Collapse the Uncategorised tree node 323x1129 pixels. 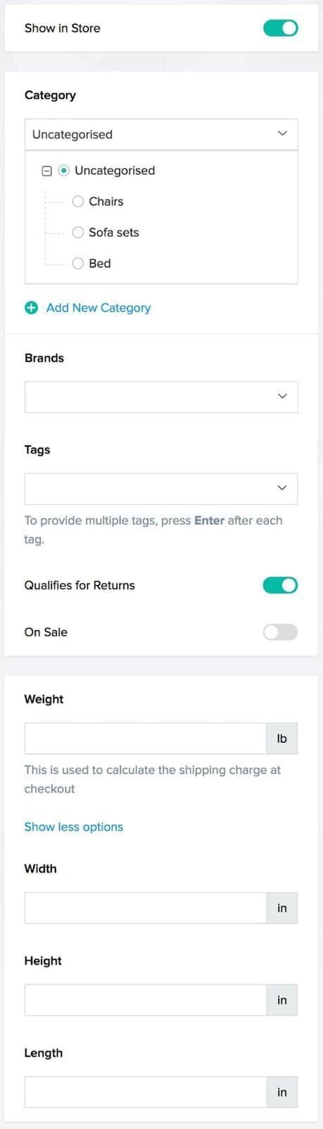[46, 171]
